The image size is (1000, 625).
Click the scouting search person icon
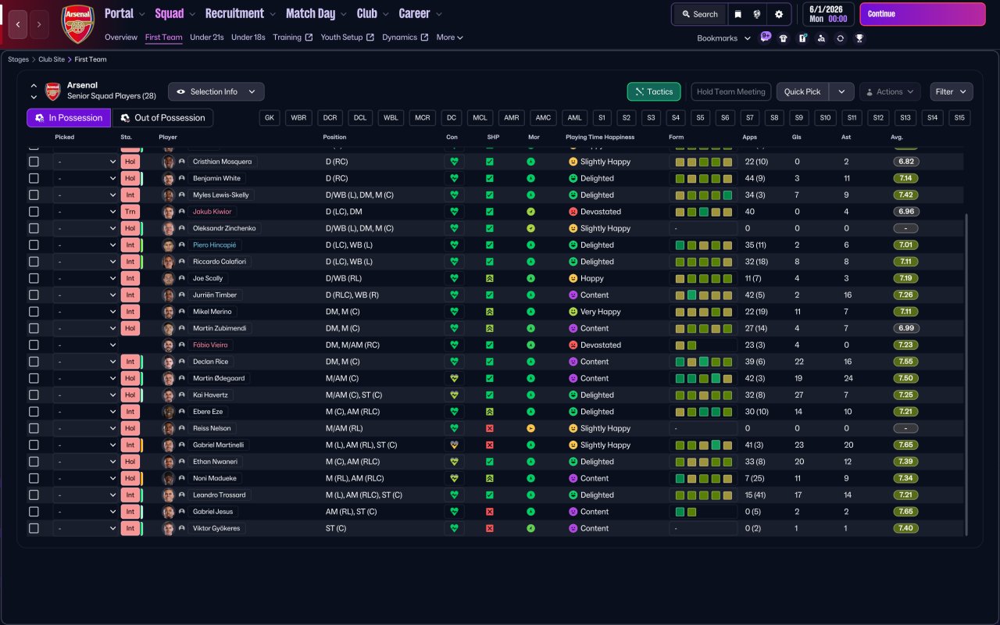click(821, 38)
